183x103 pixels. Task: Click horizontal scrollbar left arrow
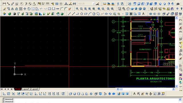coord(118,89)
